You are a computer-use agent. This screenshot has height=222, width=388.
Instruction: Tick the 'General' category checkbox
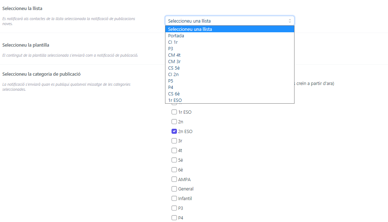point(174,189)
